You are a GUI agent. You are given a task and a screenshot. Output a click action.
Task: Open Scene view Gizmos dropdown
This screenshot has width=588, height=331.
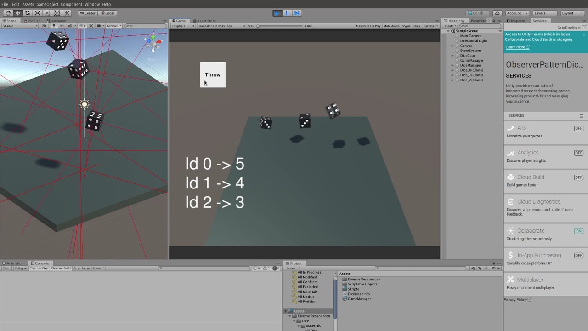[113, 26]
